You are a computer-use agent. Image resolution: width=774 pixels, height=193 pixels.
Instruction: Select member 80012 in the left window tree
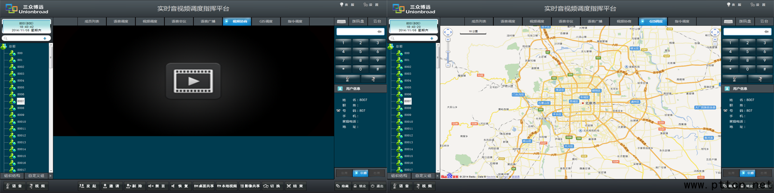coord(22,135)
